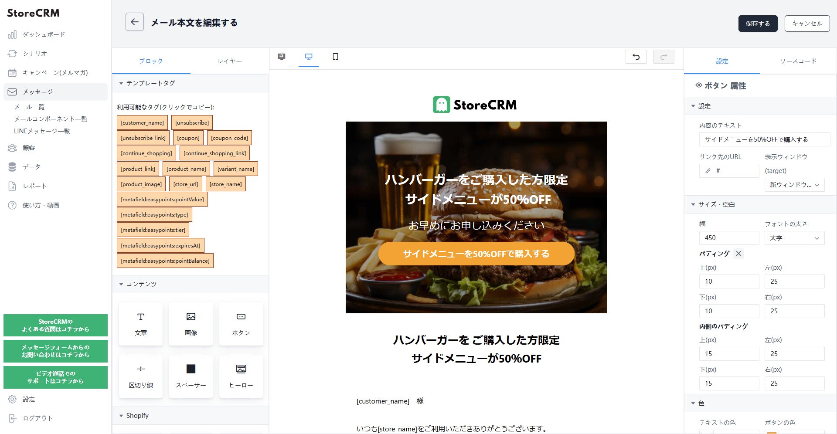Click the 幅 field showing 450
The width and height of the screenshot is (837, 434).
pos(729,238)
